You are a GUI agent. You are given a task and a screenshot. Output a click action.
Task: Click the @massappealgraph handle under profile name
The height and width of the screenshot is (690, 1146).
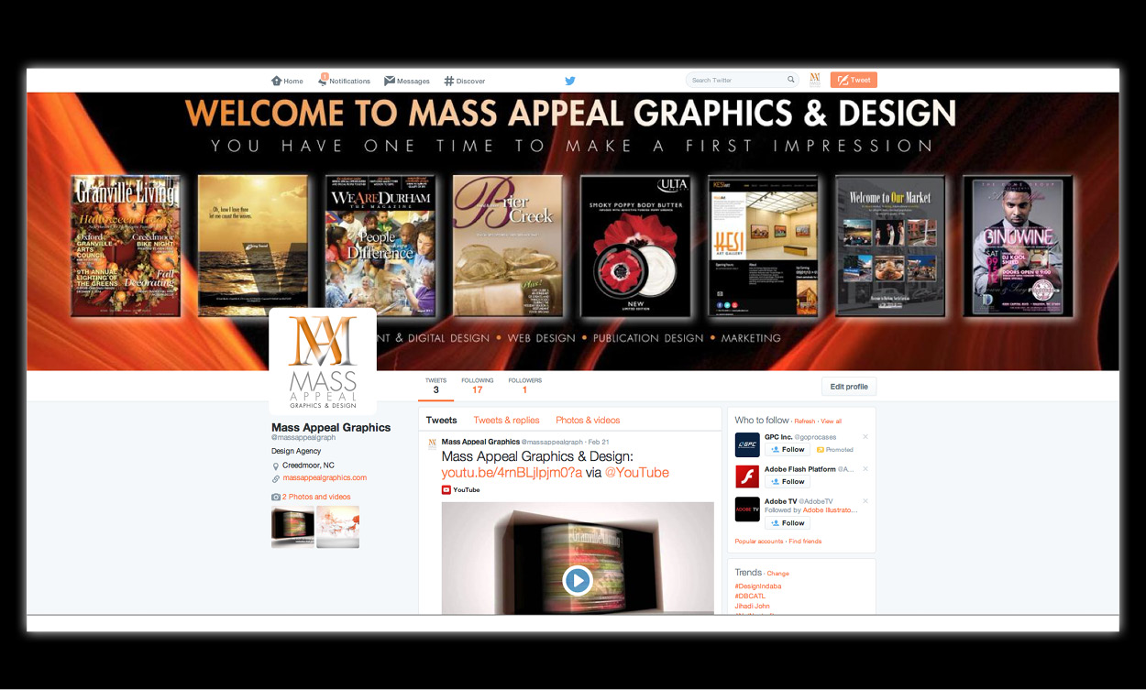coord(303,438)
